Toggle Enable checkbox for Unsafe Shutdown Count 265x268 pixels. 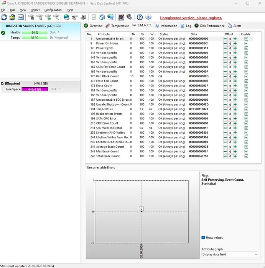pyautogui.click(x=246, y=105)
